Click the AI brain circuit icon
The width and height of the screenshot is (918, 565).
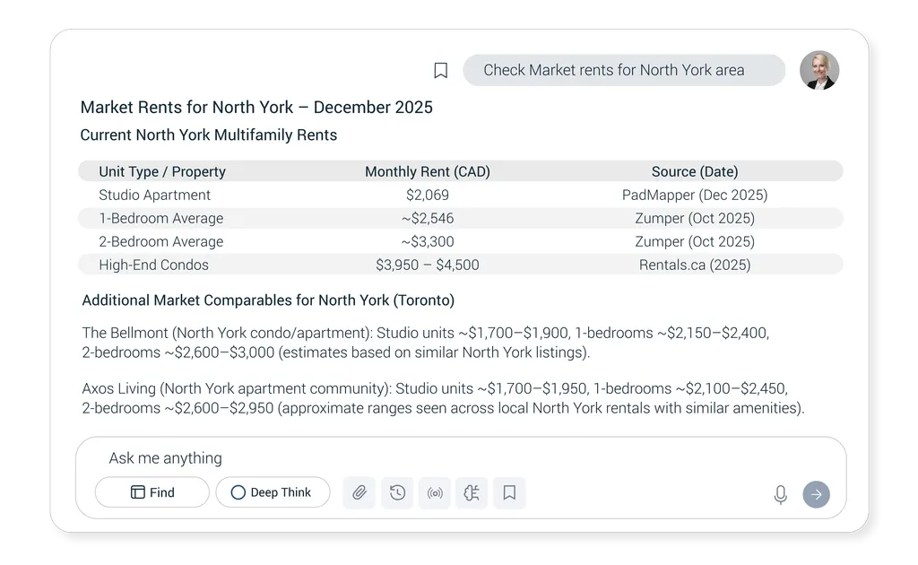pos(472,492)
